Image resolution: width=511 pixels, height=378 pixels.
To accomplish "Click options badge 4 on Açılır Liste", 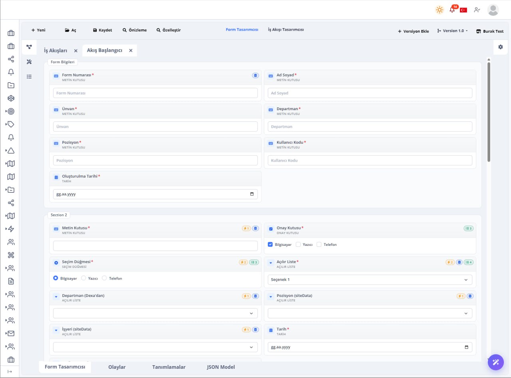I will point(469,262).
